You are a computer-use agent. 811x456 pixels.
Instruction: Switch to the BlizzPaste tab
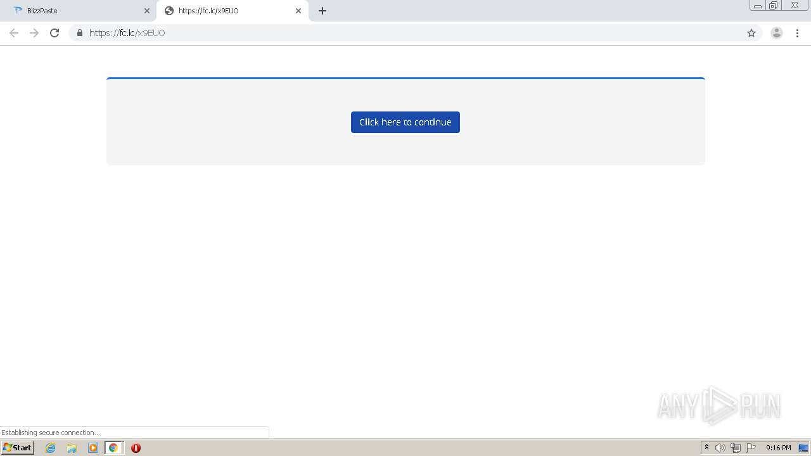pyautogui.click(x=79, y=11)
